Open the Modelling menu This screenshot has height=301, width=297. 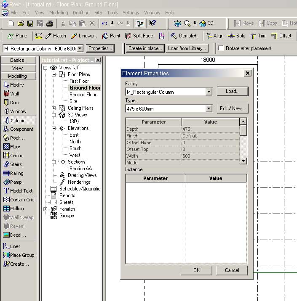pyautogui.click(x=59, y=13)
